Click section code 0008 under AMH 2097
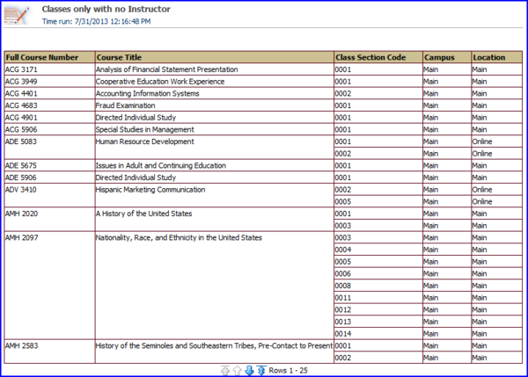528x377 pixels. pyautogui.click(x=378, y=286)
